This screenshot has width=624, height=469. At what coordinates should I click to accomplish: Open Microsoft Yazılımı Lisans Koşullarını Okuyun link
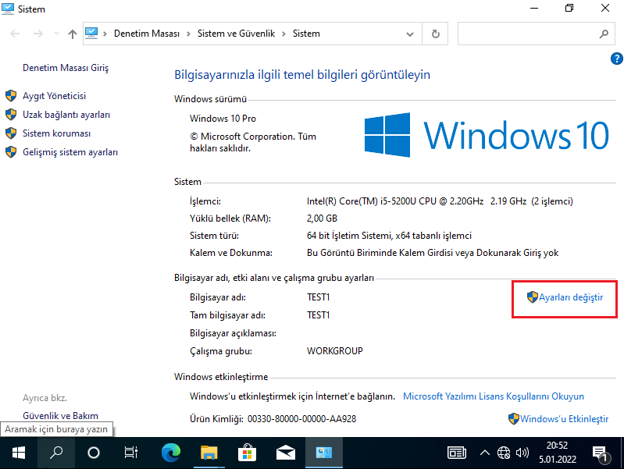(494, 396)
